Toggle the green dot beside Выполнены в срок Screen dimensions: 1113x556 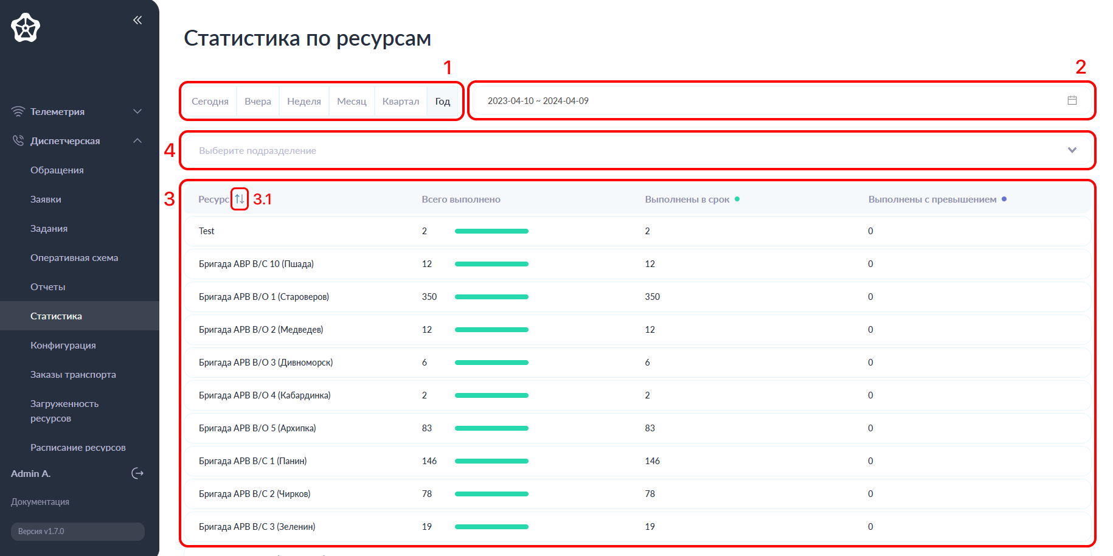[x=737, y=198]
